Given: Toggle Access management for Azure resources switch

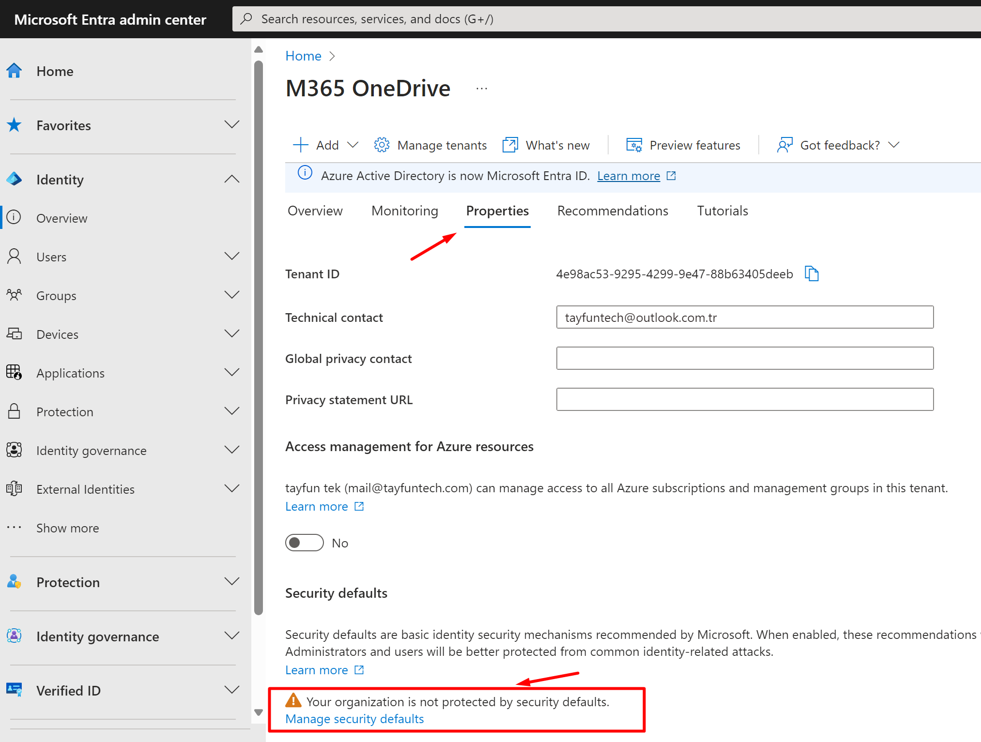Looking at the screenshot, I should pyautogui.click(x=304, y=543).
